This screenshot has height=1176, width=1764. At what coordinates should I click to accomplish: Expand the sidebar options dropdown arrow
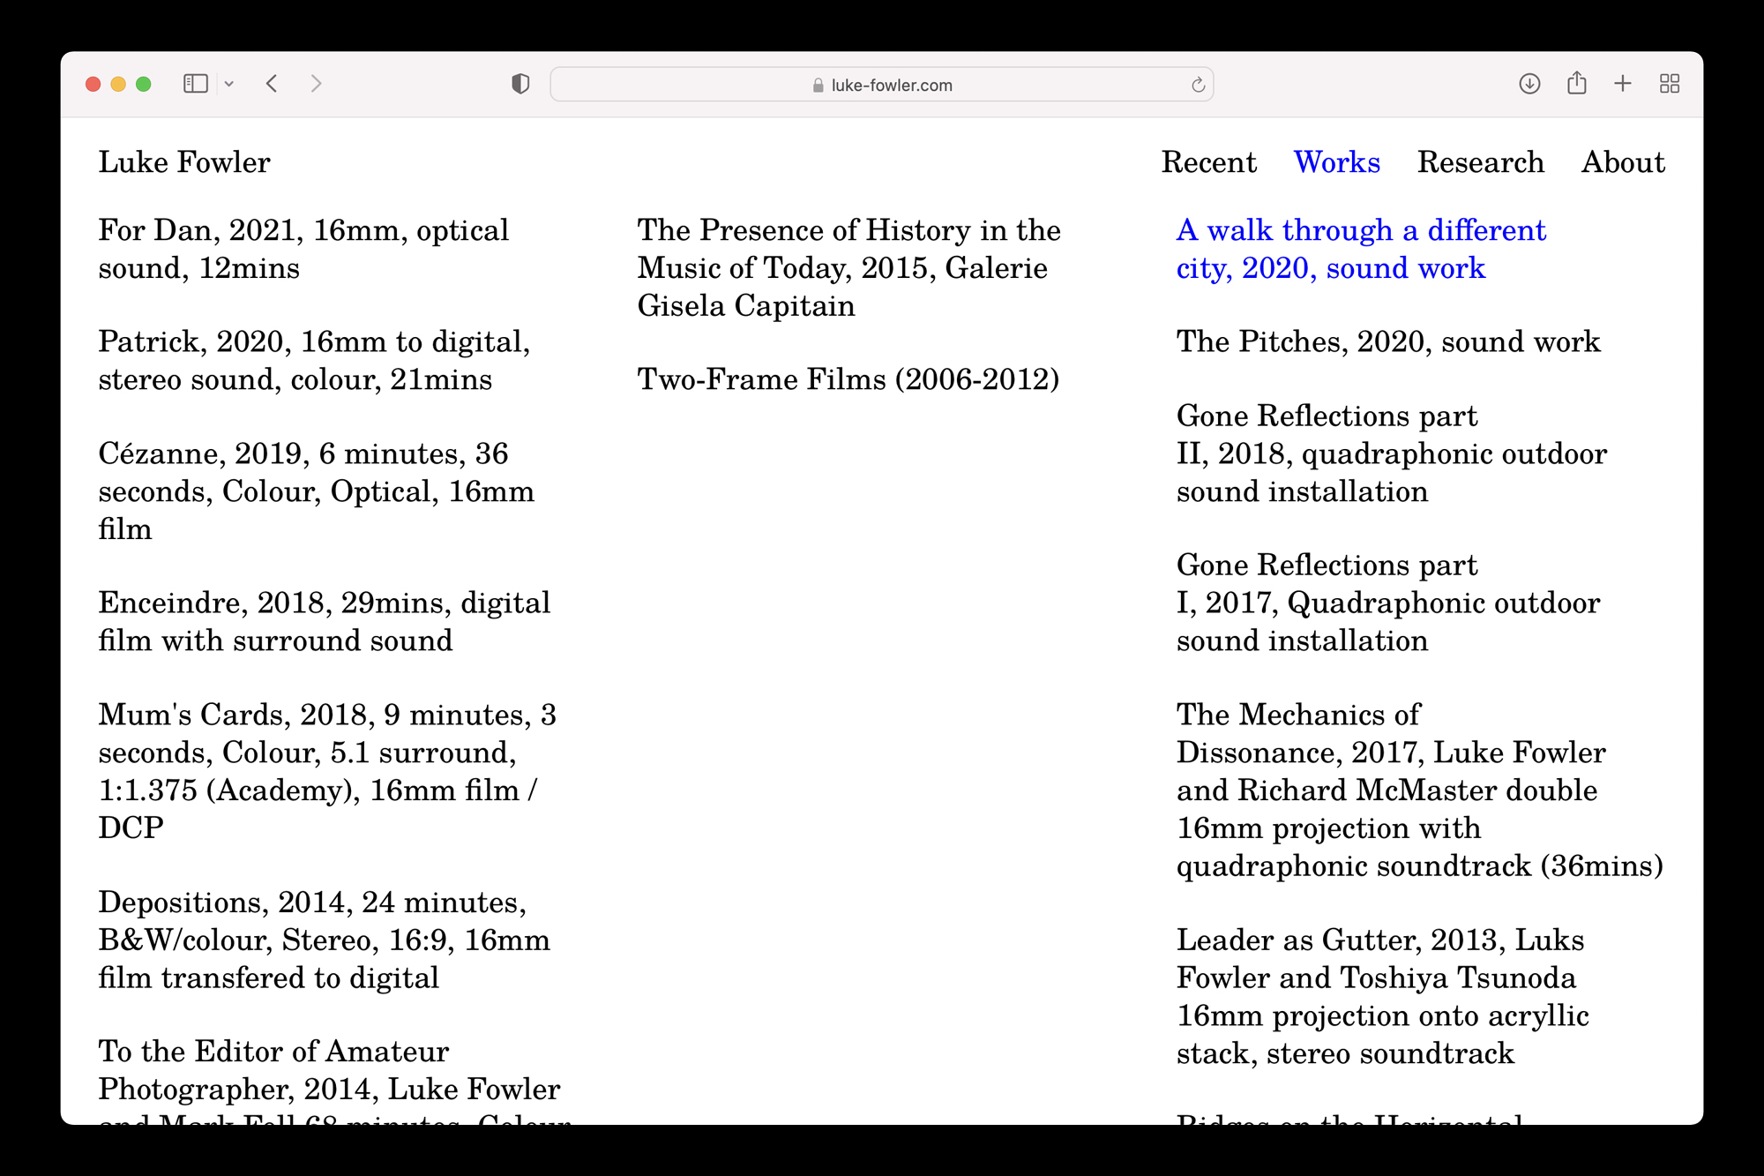[x=229, y=84]
